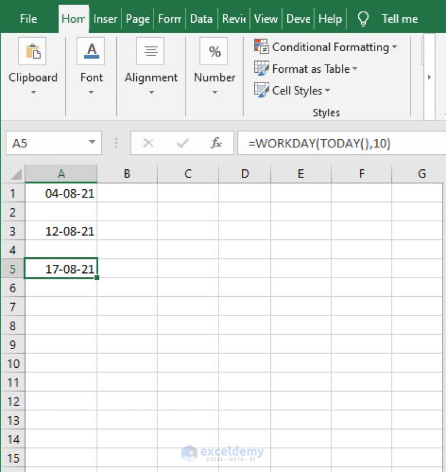Viewport: 446px width, 472px height.
Task: Click the Format as Table icon
Action: pos(261,68)
